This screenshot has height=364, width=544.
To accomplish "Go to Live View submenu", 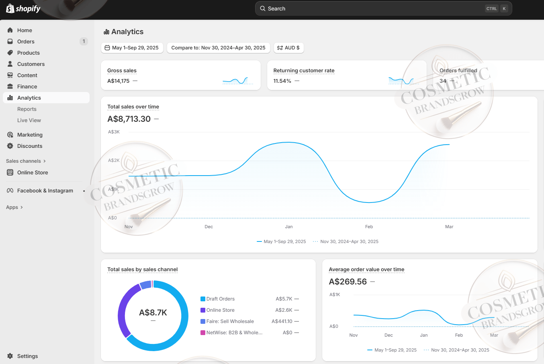I will click(x=29, y=120).
